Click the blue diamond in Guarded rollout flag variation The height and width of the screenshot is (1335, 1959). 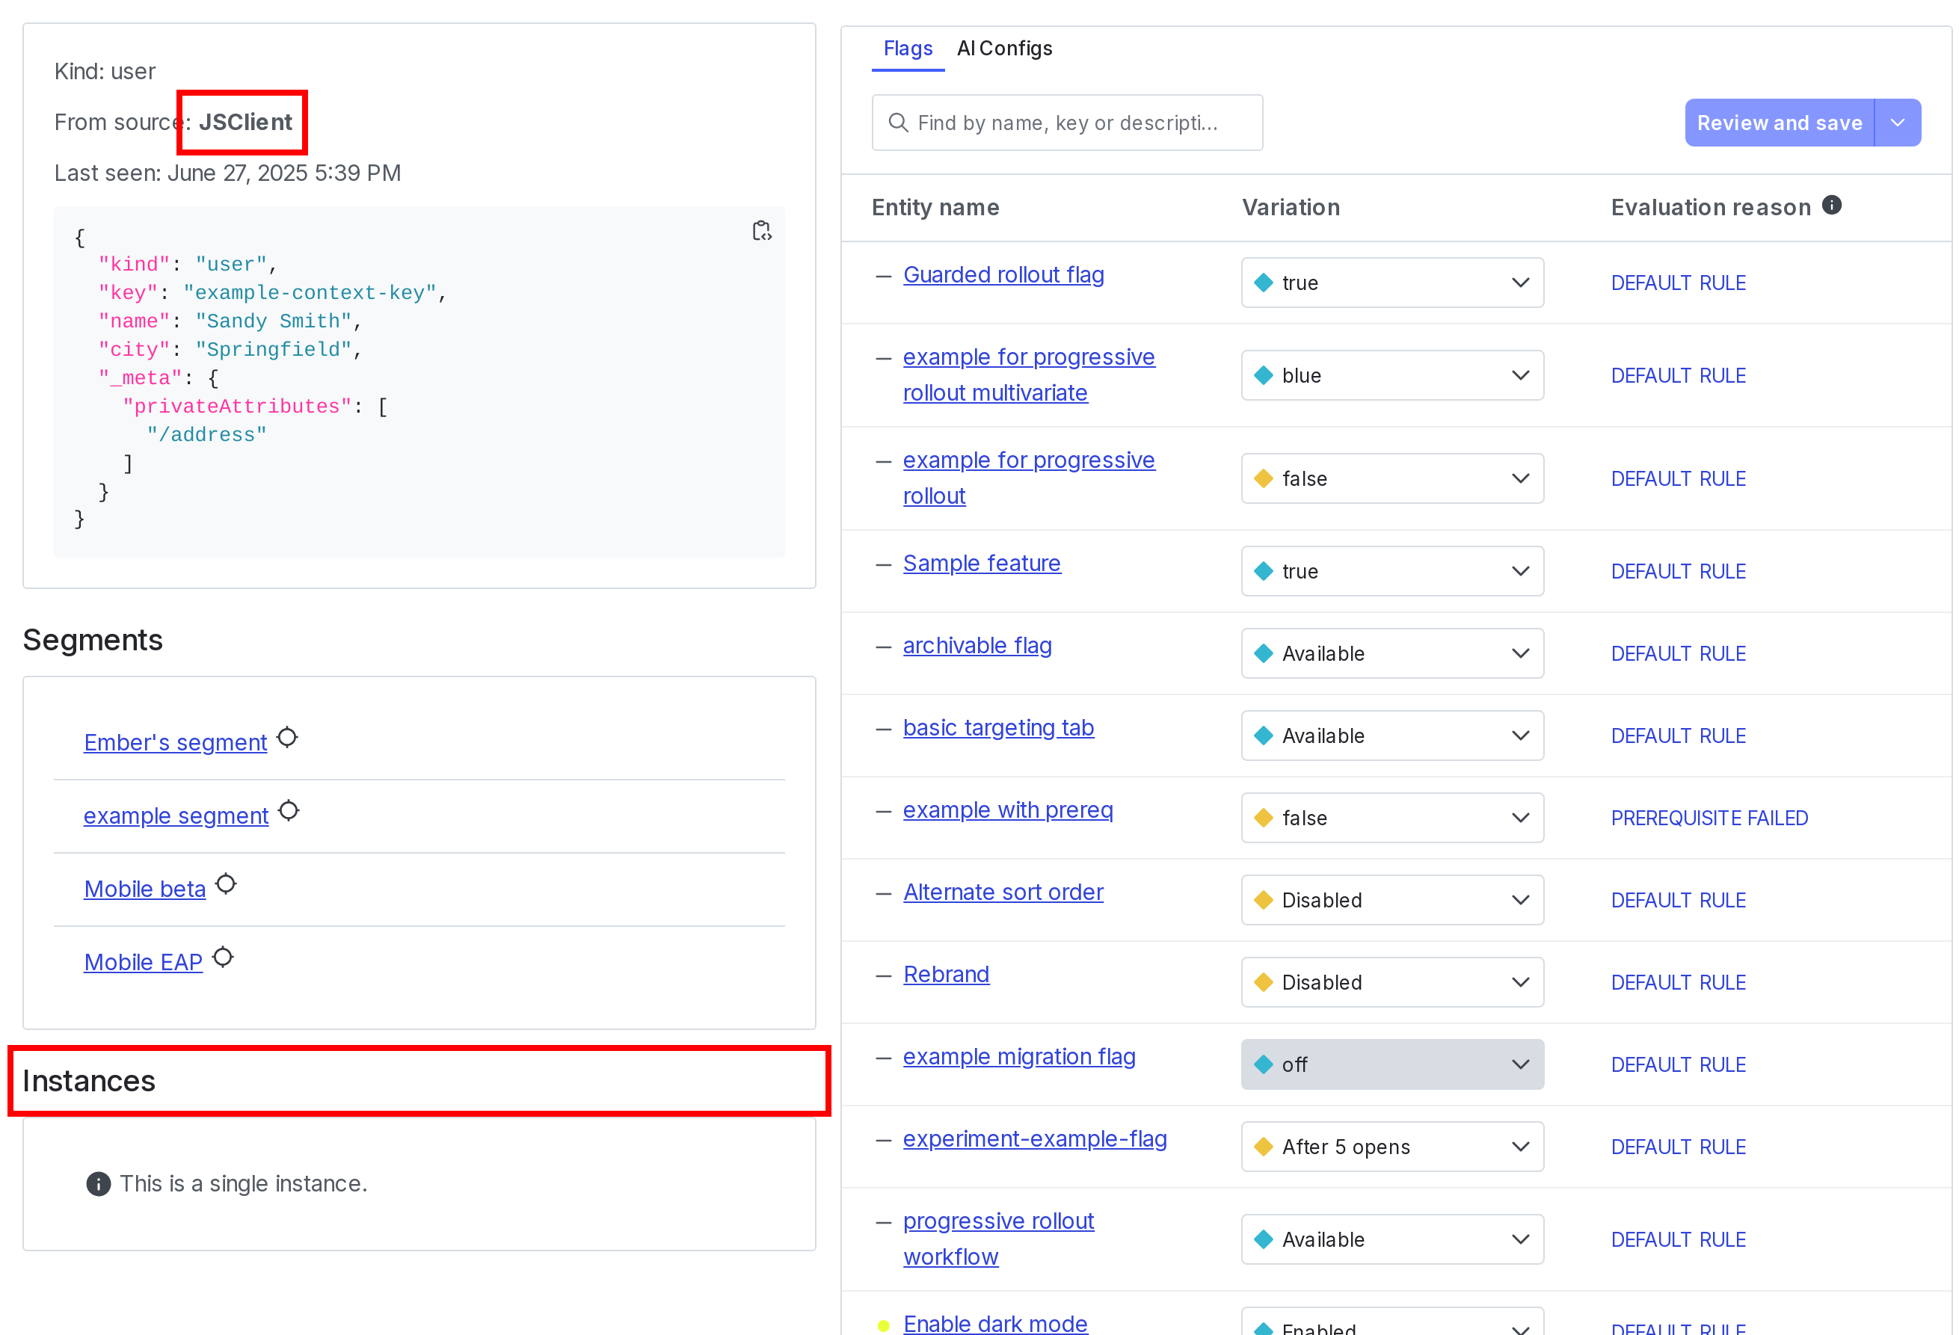pyautogui.click(x=1264, y=283)
